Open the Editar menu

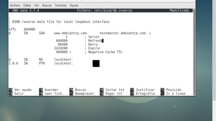tap(27, 5)
